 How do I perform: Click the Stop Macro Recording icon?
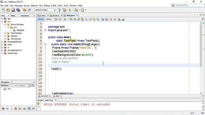tap(115, 19)
